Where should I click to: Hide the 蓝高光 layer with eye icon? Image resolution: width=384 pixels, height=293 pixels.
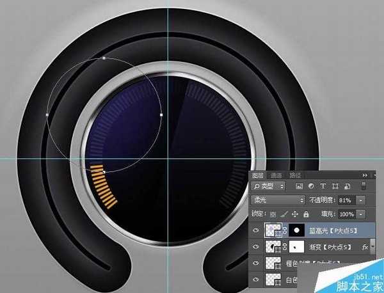[x=256, y=229]
